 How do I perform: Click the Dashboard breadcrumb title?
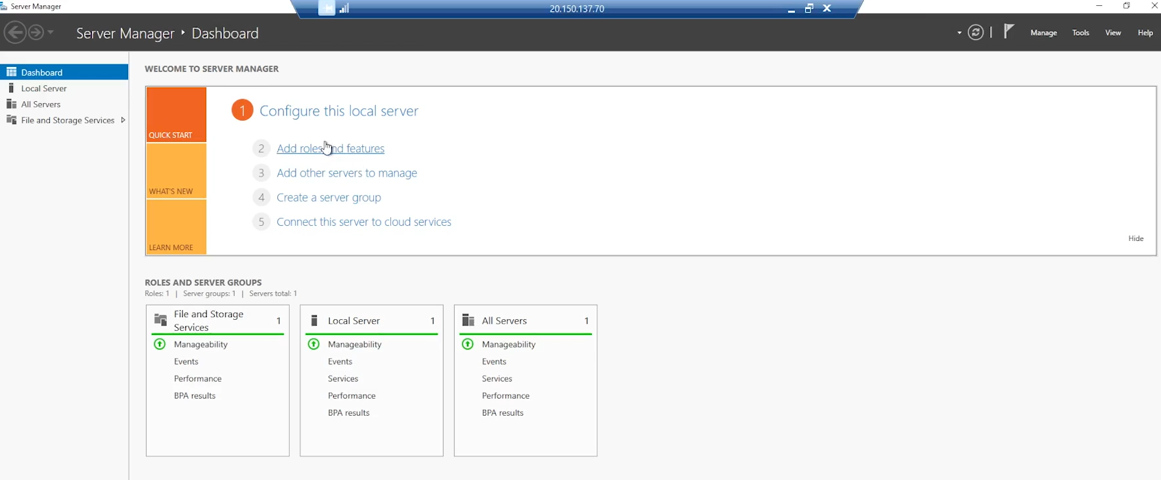pyautogui.click(x=225, y=33)
